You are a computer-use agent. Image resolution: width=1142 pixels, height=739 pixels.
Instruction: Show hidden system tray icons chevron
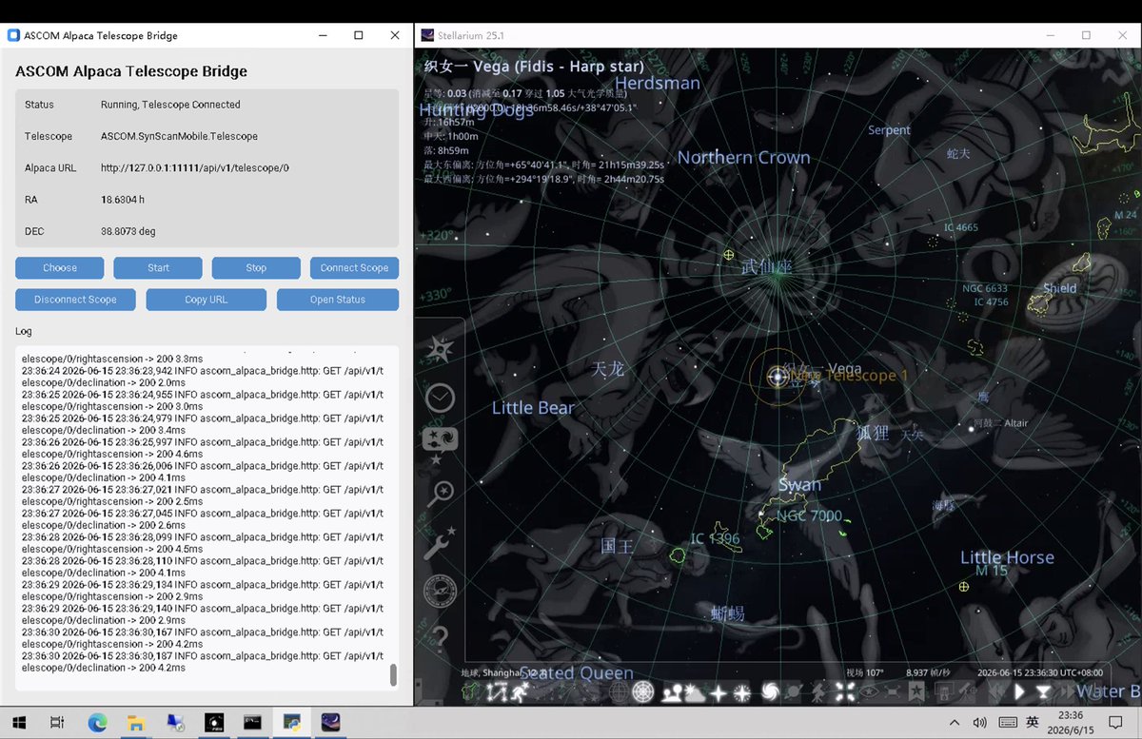coord(955,723)
